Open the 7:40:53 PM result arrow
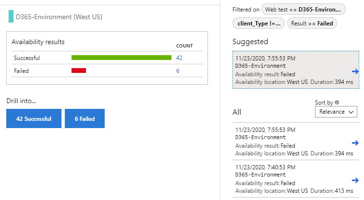364x200 pixels. pyautogui.click(x=355, y=180)
